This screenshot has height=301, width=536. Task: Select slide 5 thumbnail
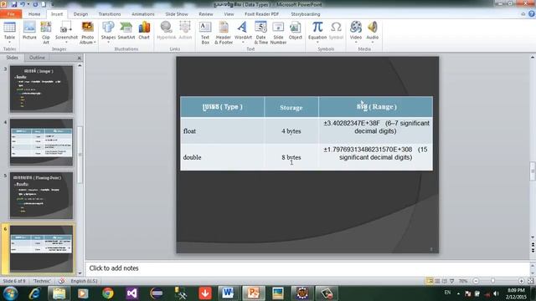point(41,195)
